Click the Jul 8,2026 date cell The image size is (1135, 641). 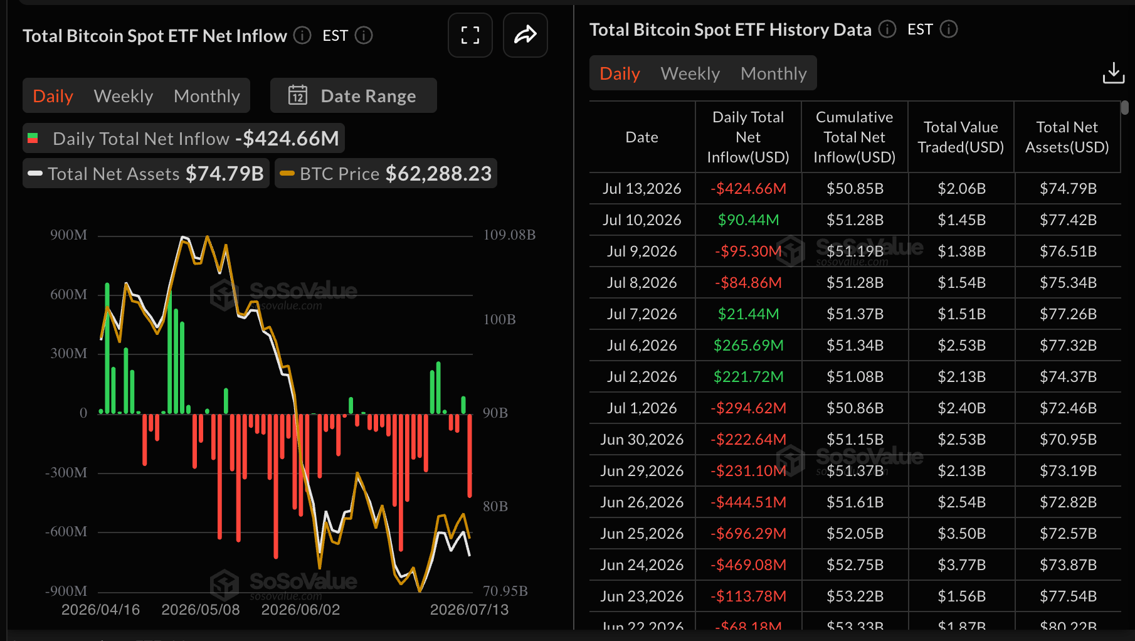642,282
